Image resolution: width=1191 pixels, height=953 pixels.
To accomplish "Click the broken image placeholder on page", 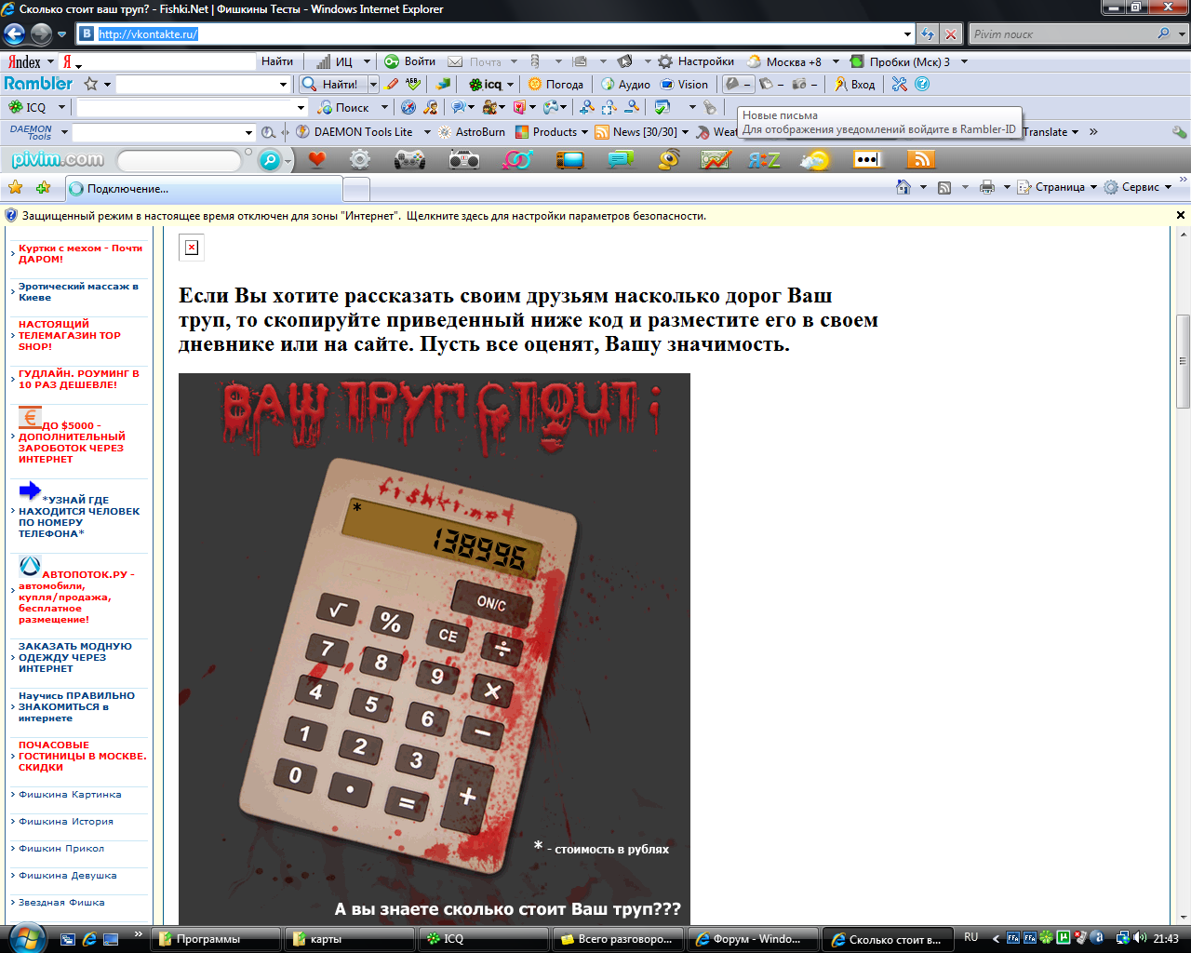I will click(x=191, y=248).
